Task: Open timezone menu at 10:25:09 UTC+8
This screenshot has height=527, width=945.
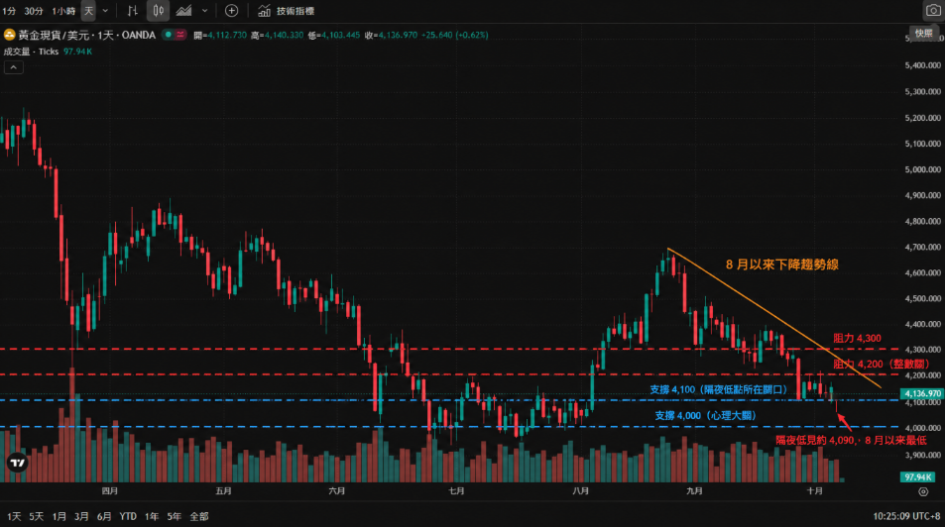Action: coord(906,516)
